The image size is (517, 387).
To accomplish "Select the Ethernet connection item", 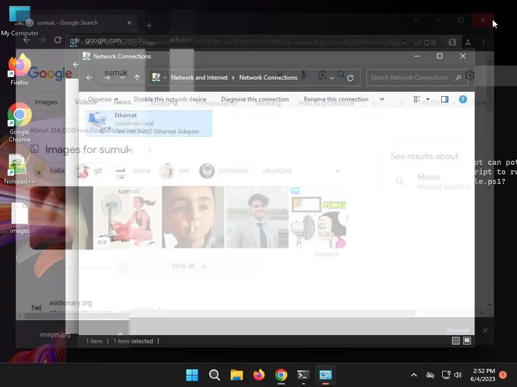I will [149, 123].
